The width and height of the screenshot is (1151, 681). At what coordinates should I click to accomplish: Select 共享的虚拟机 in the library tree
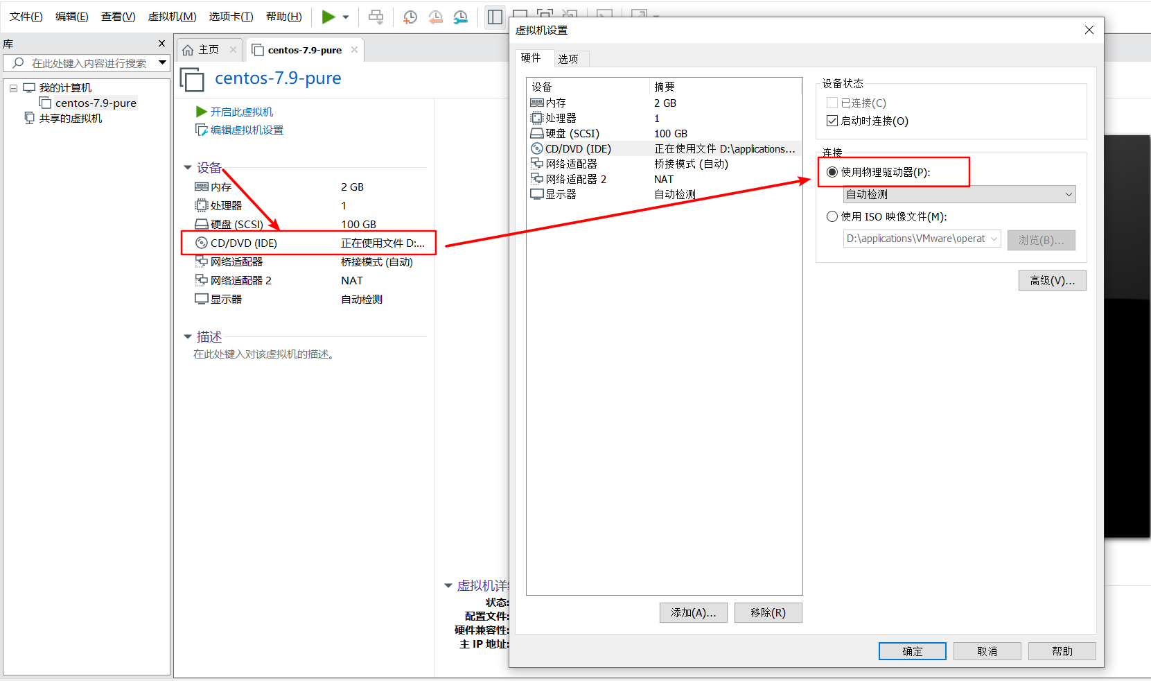coord(71,119)
